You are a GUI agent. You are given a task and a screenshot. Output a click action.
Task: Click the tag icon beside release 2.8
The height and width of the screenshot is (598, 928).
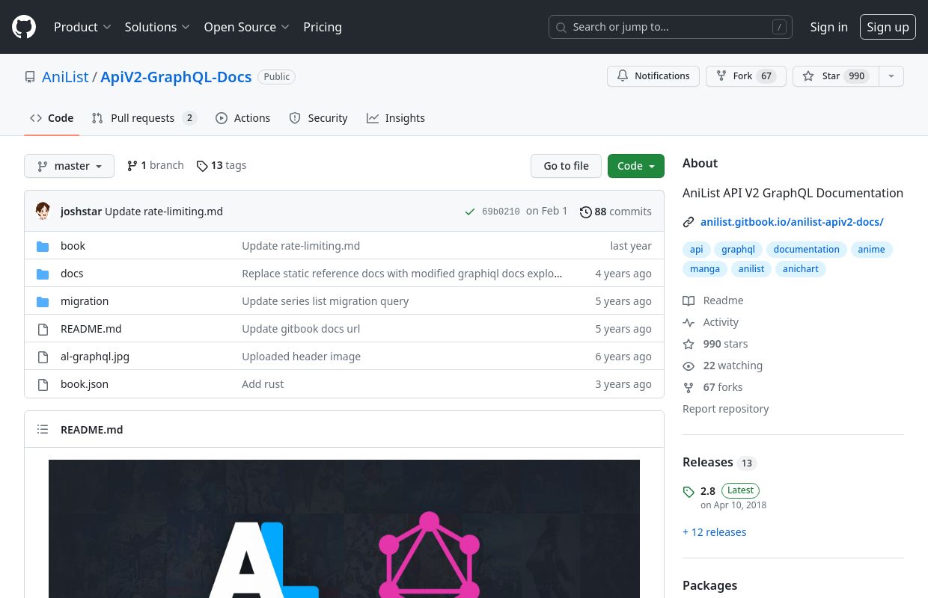pos(689,492)
